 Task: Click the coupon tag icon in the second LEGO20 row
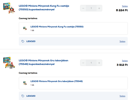click(23, 96)
